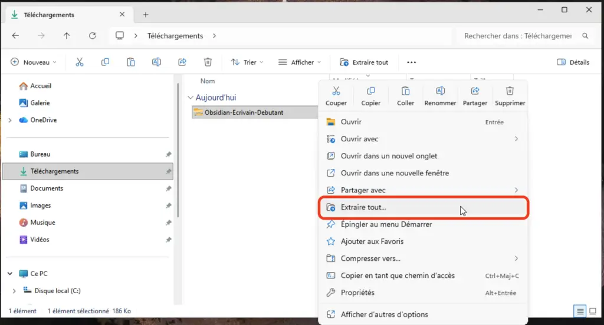Click the search box for Téléchargements
The height and width of the screenshot is (325, 604).
click(518, 36)
